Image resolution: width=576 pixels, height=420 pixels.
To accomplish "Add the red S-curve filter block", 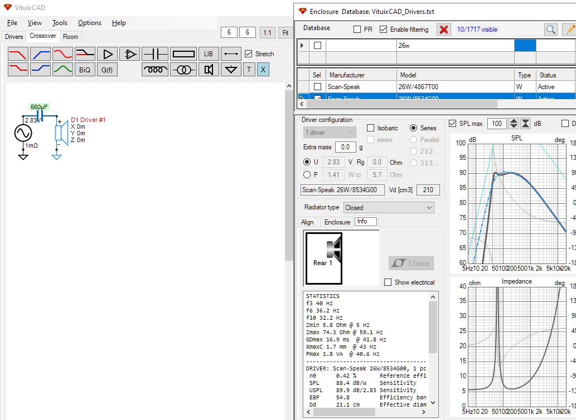I will tap(62, 54).
